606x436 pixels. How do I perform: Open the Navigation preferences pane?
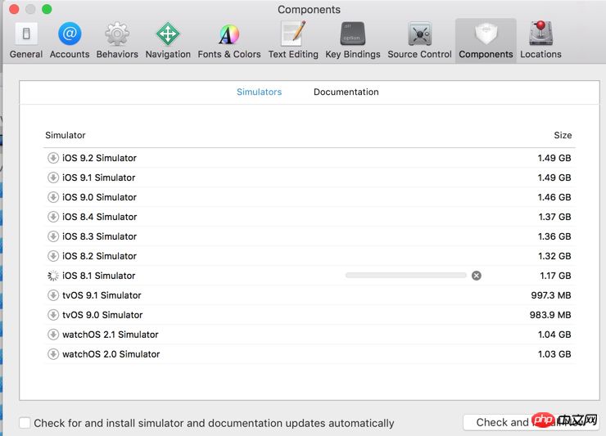[x=168, y=40]
